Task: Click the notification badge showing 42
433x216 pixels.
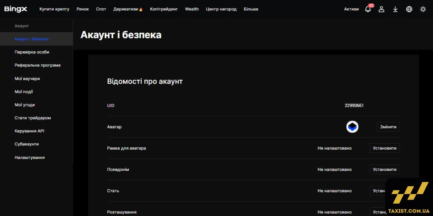Action: (x=371, y=5)
